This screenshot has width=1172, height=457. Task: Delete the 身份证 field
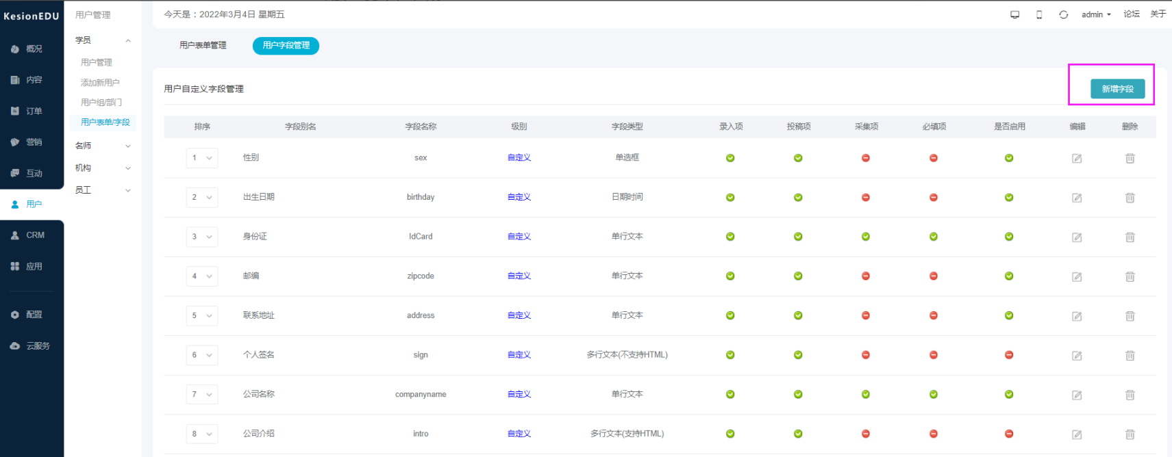[1130, 237]
